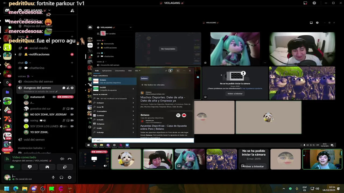Select Web tab in streamed Windows search
The image size is (344, 193).
(130, 70)
